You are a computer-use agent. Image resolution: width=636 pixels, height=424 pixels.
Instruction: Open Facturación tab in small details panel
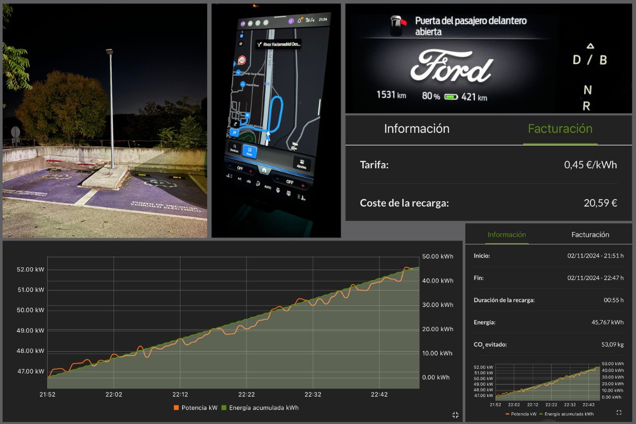(x=590, y=235)
